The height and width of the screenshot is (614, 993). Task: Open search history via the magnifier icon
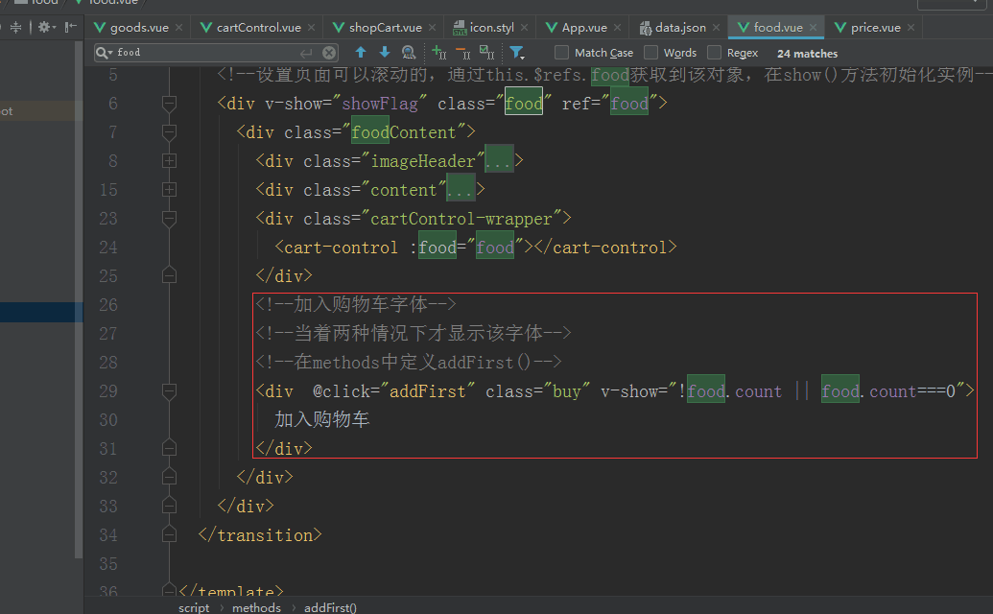(x=104, y=53)
